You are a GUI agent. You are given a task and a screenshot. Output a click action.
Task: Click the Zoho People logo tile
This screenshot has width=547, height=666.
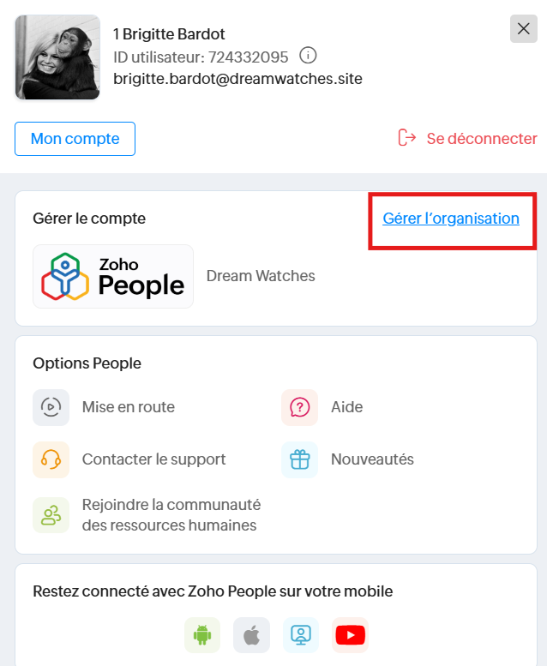[113, 276]
